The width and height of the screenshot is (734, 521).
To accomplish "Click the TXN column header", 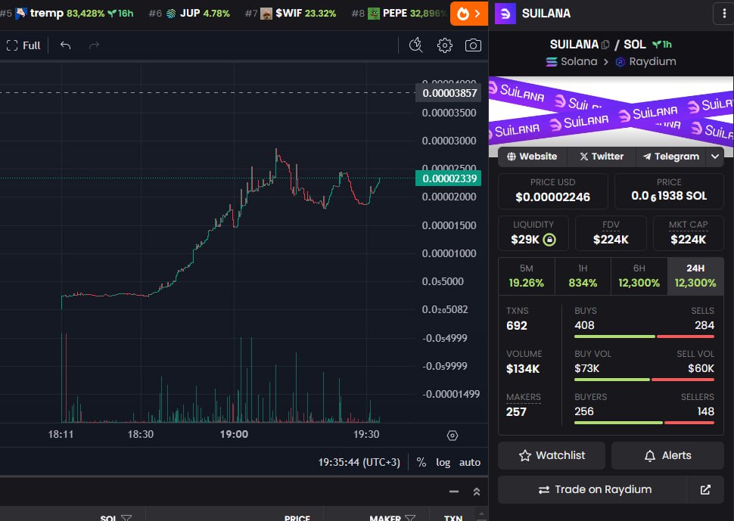I will point(453,518).
